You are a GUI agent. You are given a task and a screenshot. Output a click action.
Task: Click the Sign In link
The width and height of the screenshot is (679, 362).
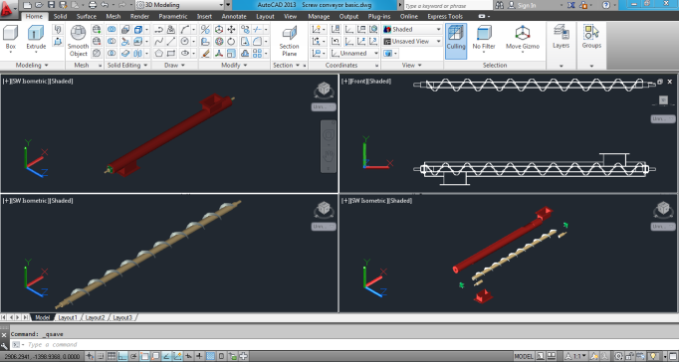tap(527, 6)
